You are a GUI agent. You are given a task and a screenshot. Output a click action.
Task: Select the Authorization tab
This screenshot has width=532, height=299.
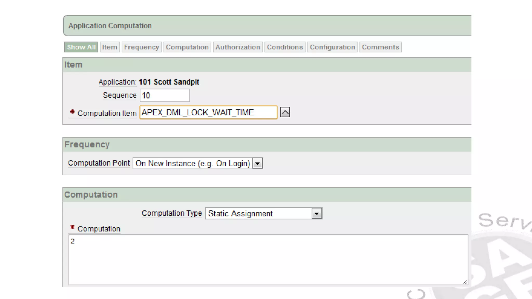(x=237, y=47)
